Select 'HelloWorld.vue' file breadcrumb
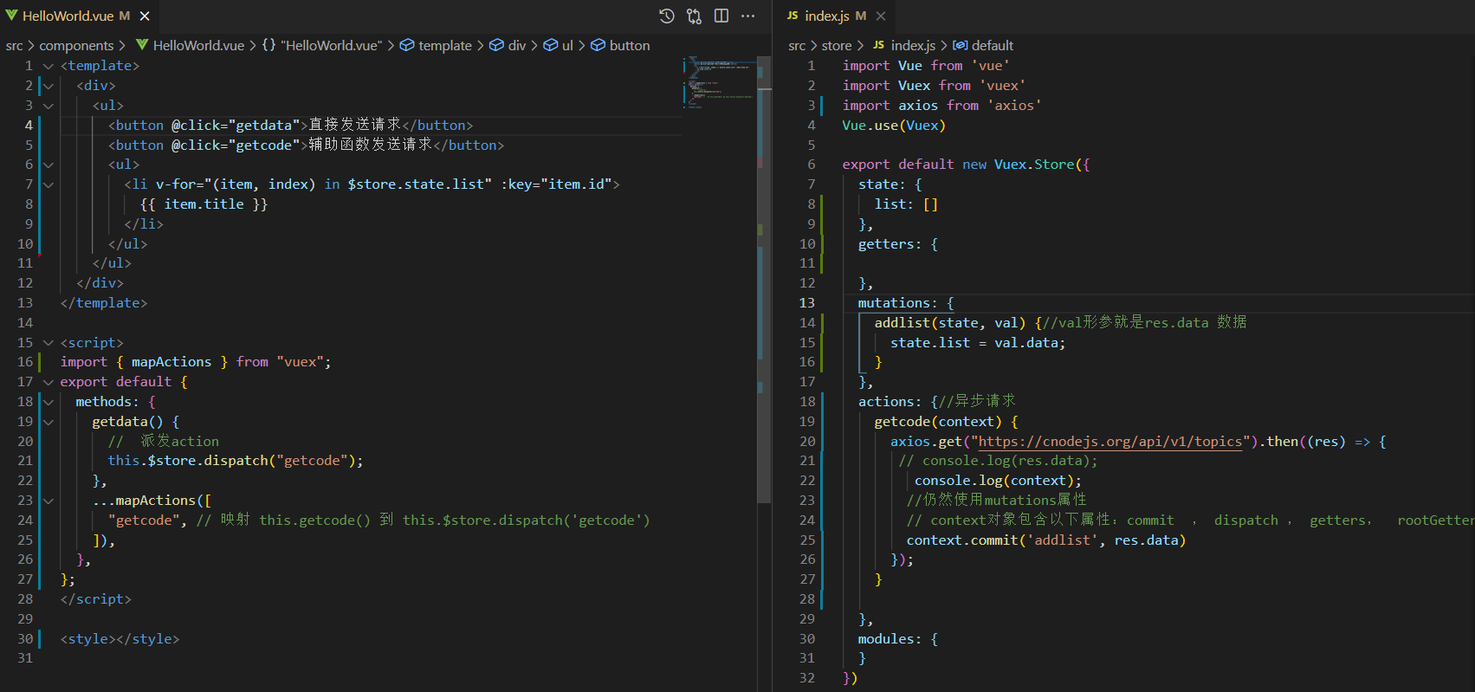This screenshot has height=692, width=1475. tap(198, 45)
